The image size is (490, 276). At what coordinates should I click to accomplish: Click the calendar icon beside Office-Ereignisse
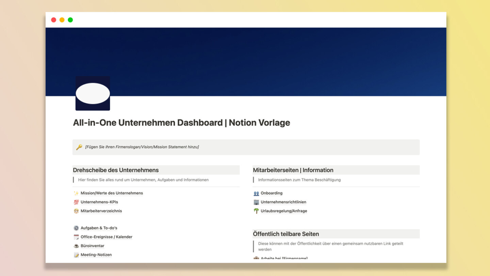pyautogui.click(x=76, y=237)
